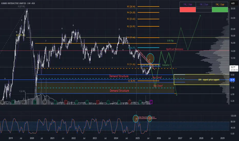Image resolution: width=239 pixels, height=141 pixels.
Task: Select the '1W, 3 bar' table header
Action: (x=188, y=4)
